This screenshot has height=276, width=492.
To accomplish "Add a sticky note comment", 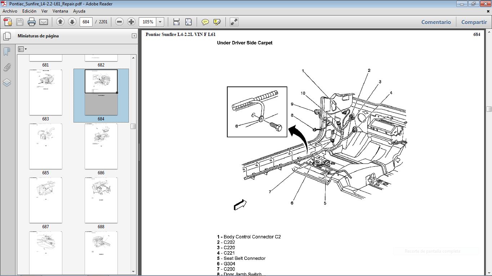I will pyautogui.click(x=205, y=22).
